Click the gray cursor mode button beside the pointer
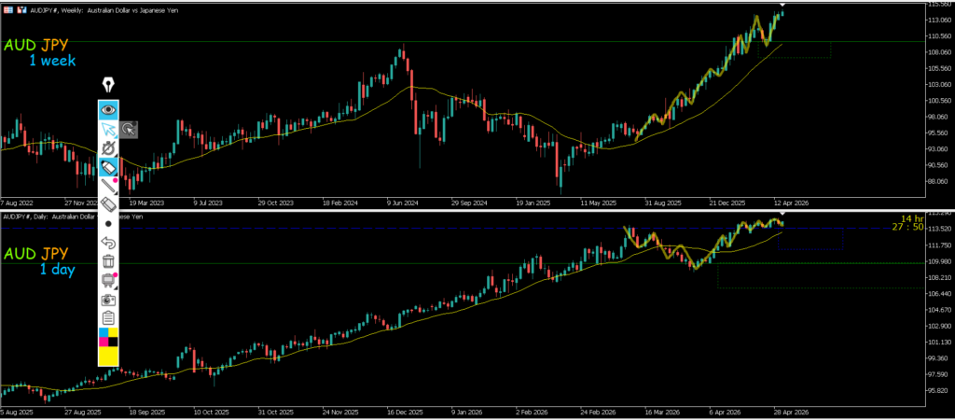The height and width of the screenshot is (420, 955). click(130, 130)
